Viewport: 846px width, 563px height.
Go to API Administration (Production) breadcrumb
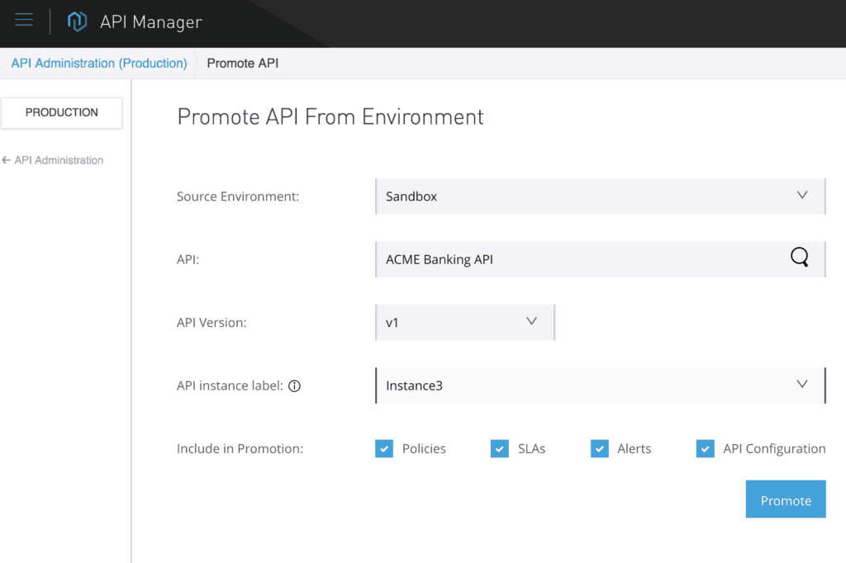(x=97, y=63)
